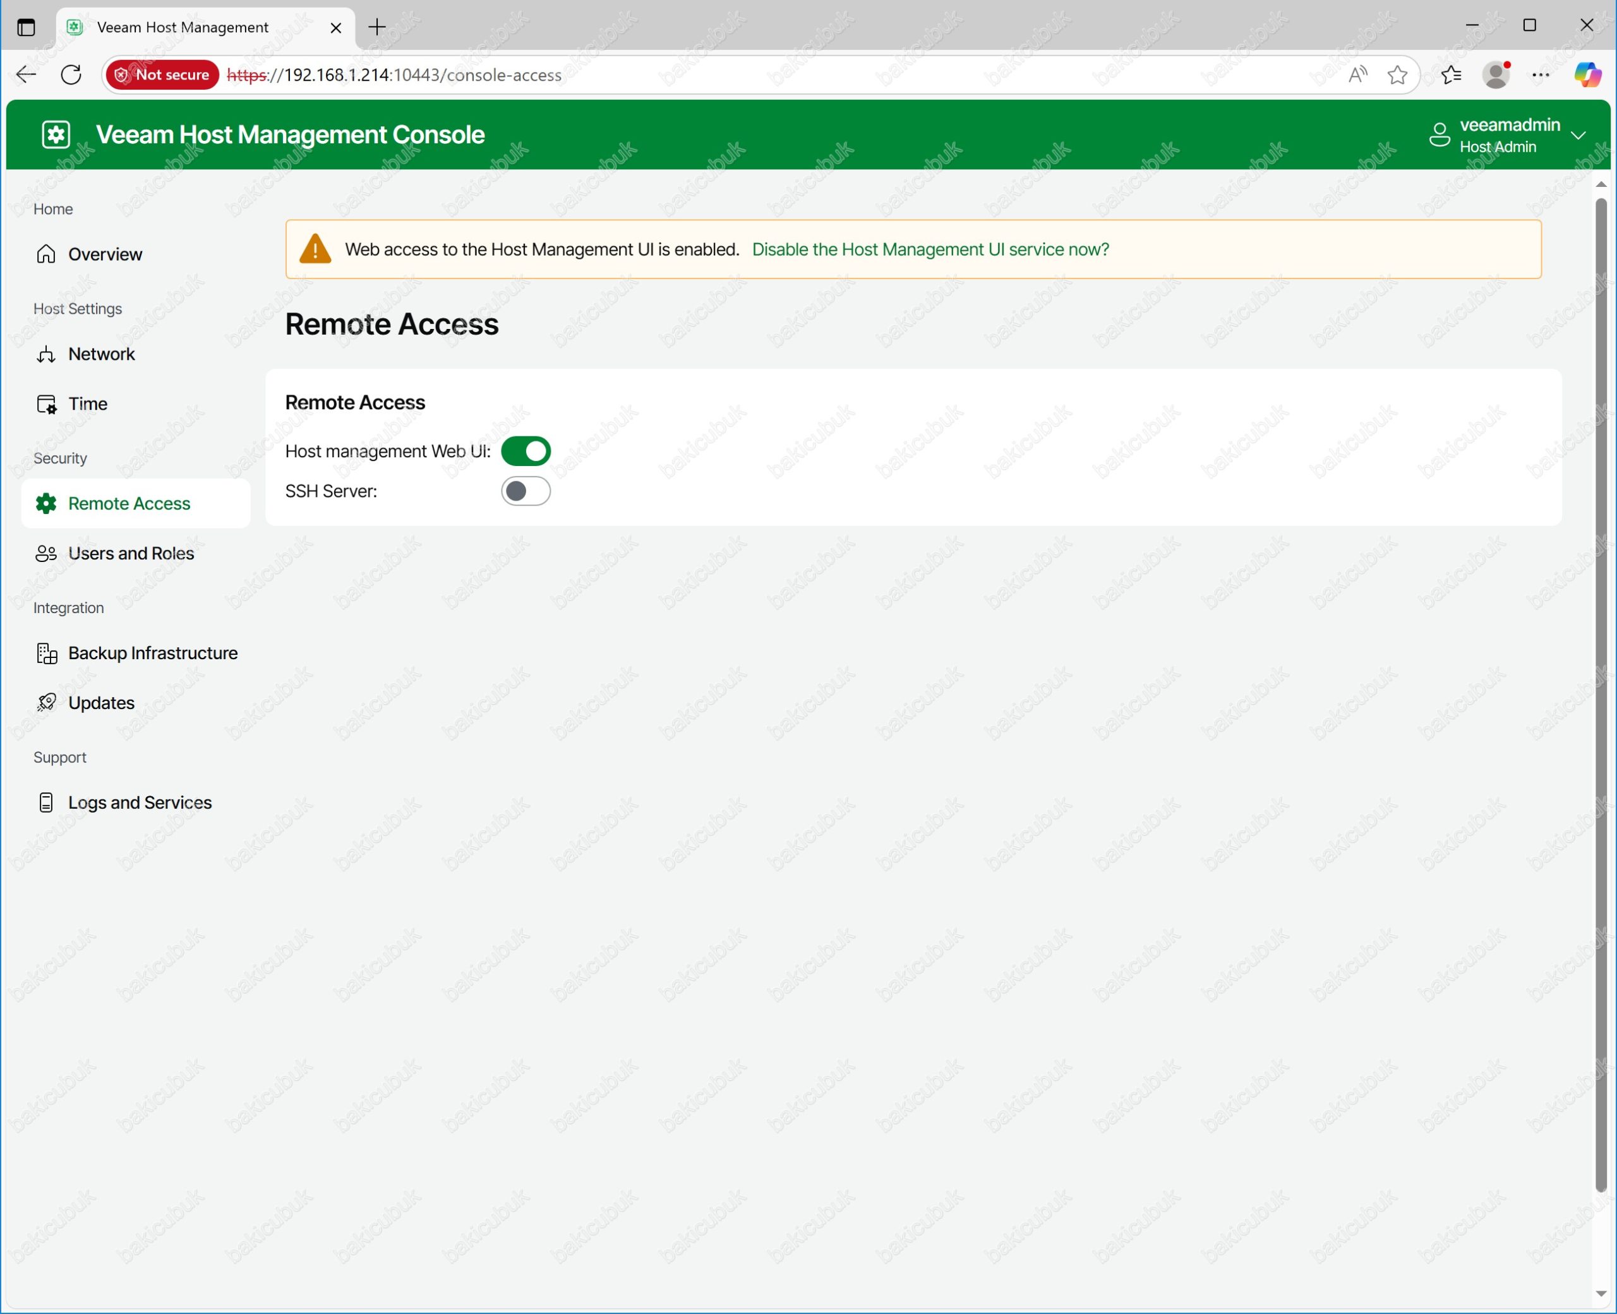This screenshot has height=1314, width=1617.
Task: Maximize the browser window
Action: coord(1529,26)
